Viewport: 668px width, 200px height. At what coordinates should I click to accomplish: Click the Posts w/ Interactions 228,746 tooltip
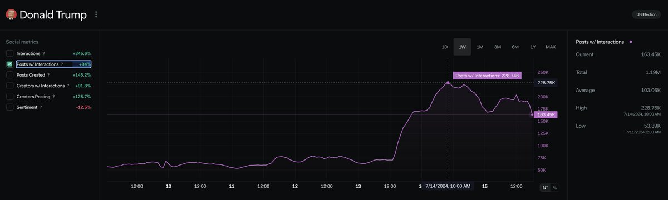487,76
